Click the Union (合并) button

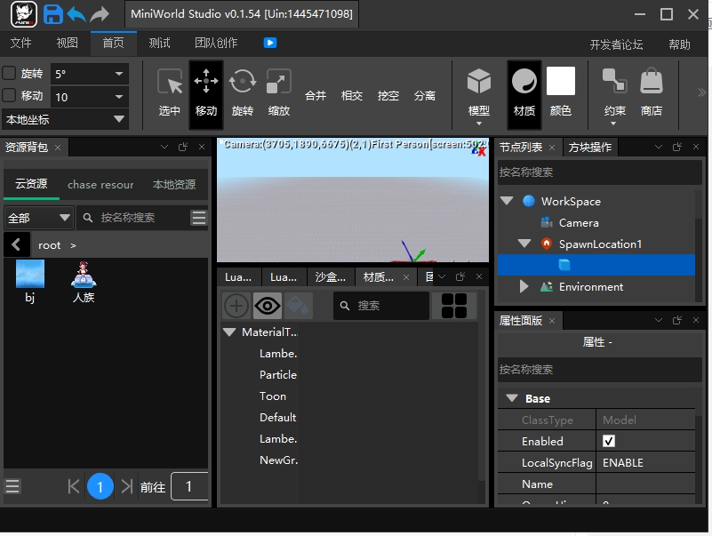[316, 95]
